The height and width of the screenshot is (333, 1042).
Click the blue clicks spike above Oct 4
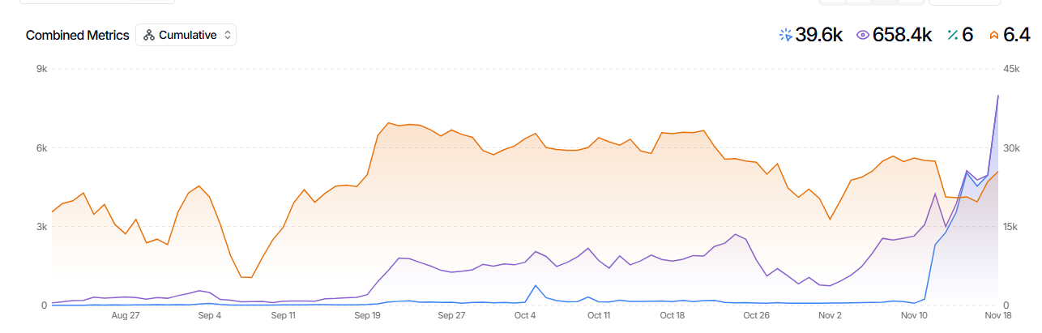click(x=536, y=286)
